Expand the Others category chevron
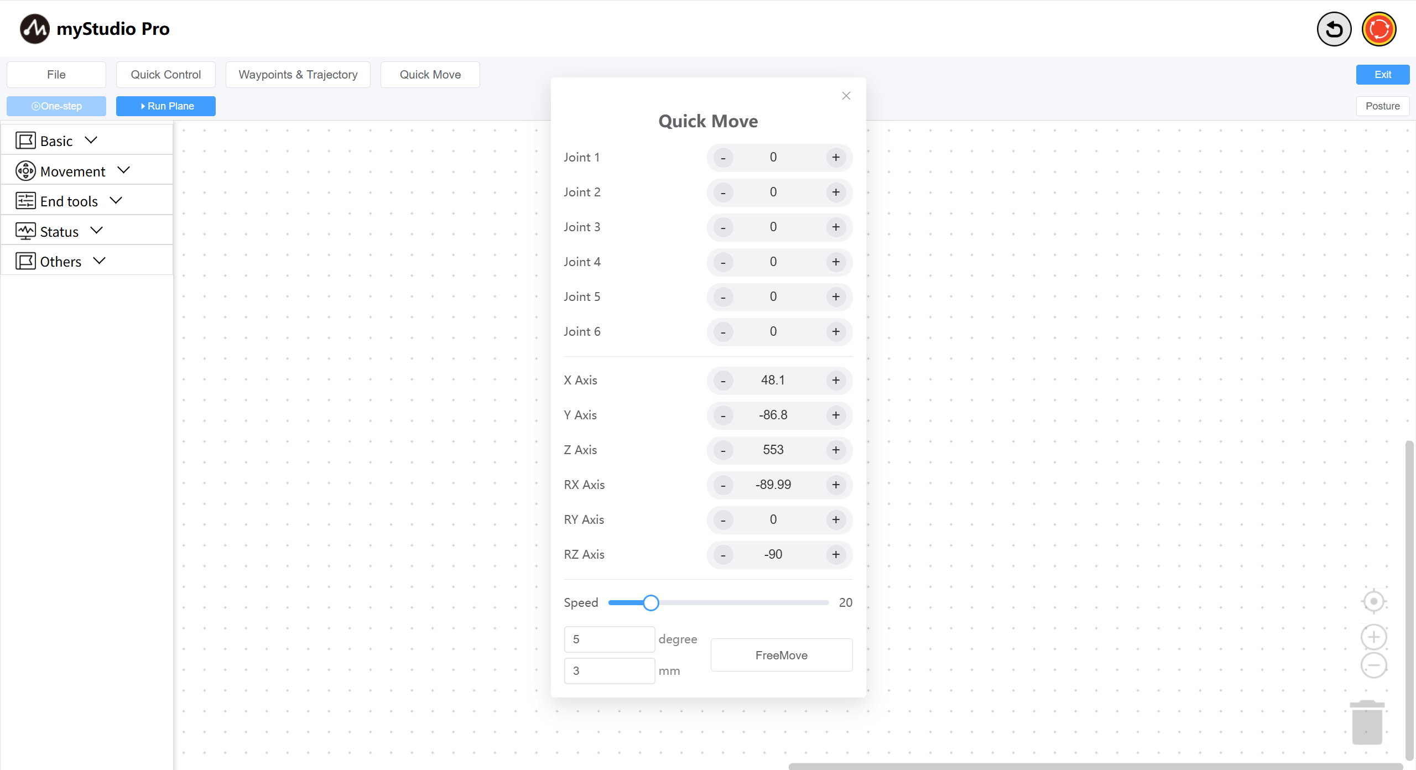Image resolution: width=1416 pixels, height=770 pixels. point(100,261)
